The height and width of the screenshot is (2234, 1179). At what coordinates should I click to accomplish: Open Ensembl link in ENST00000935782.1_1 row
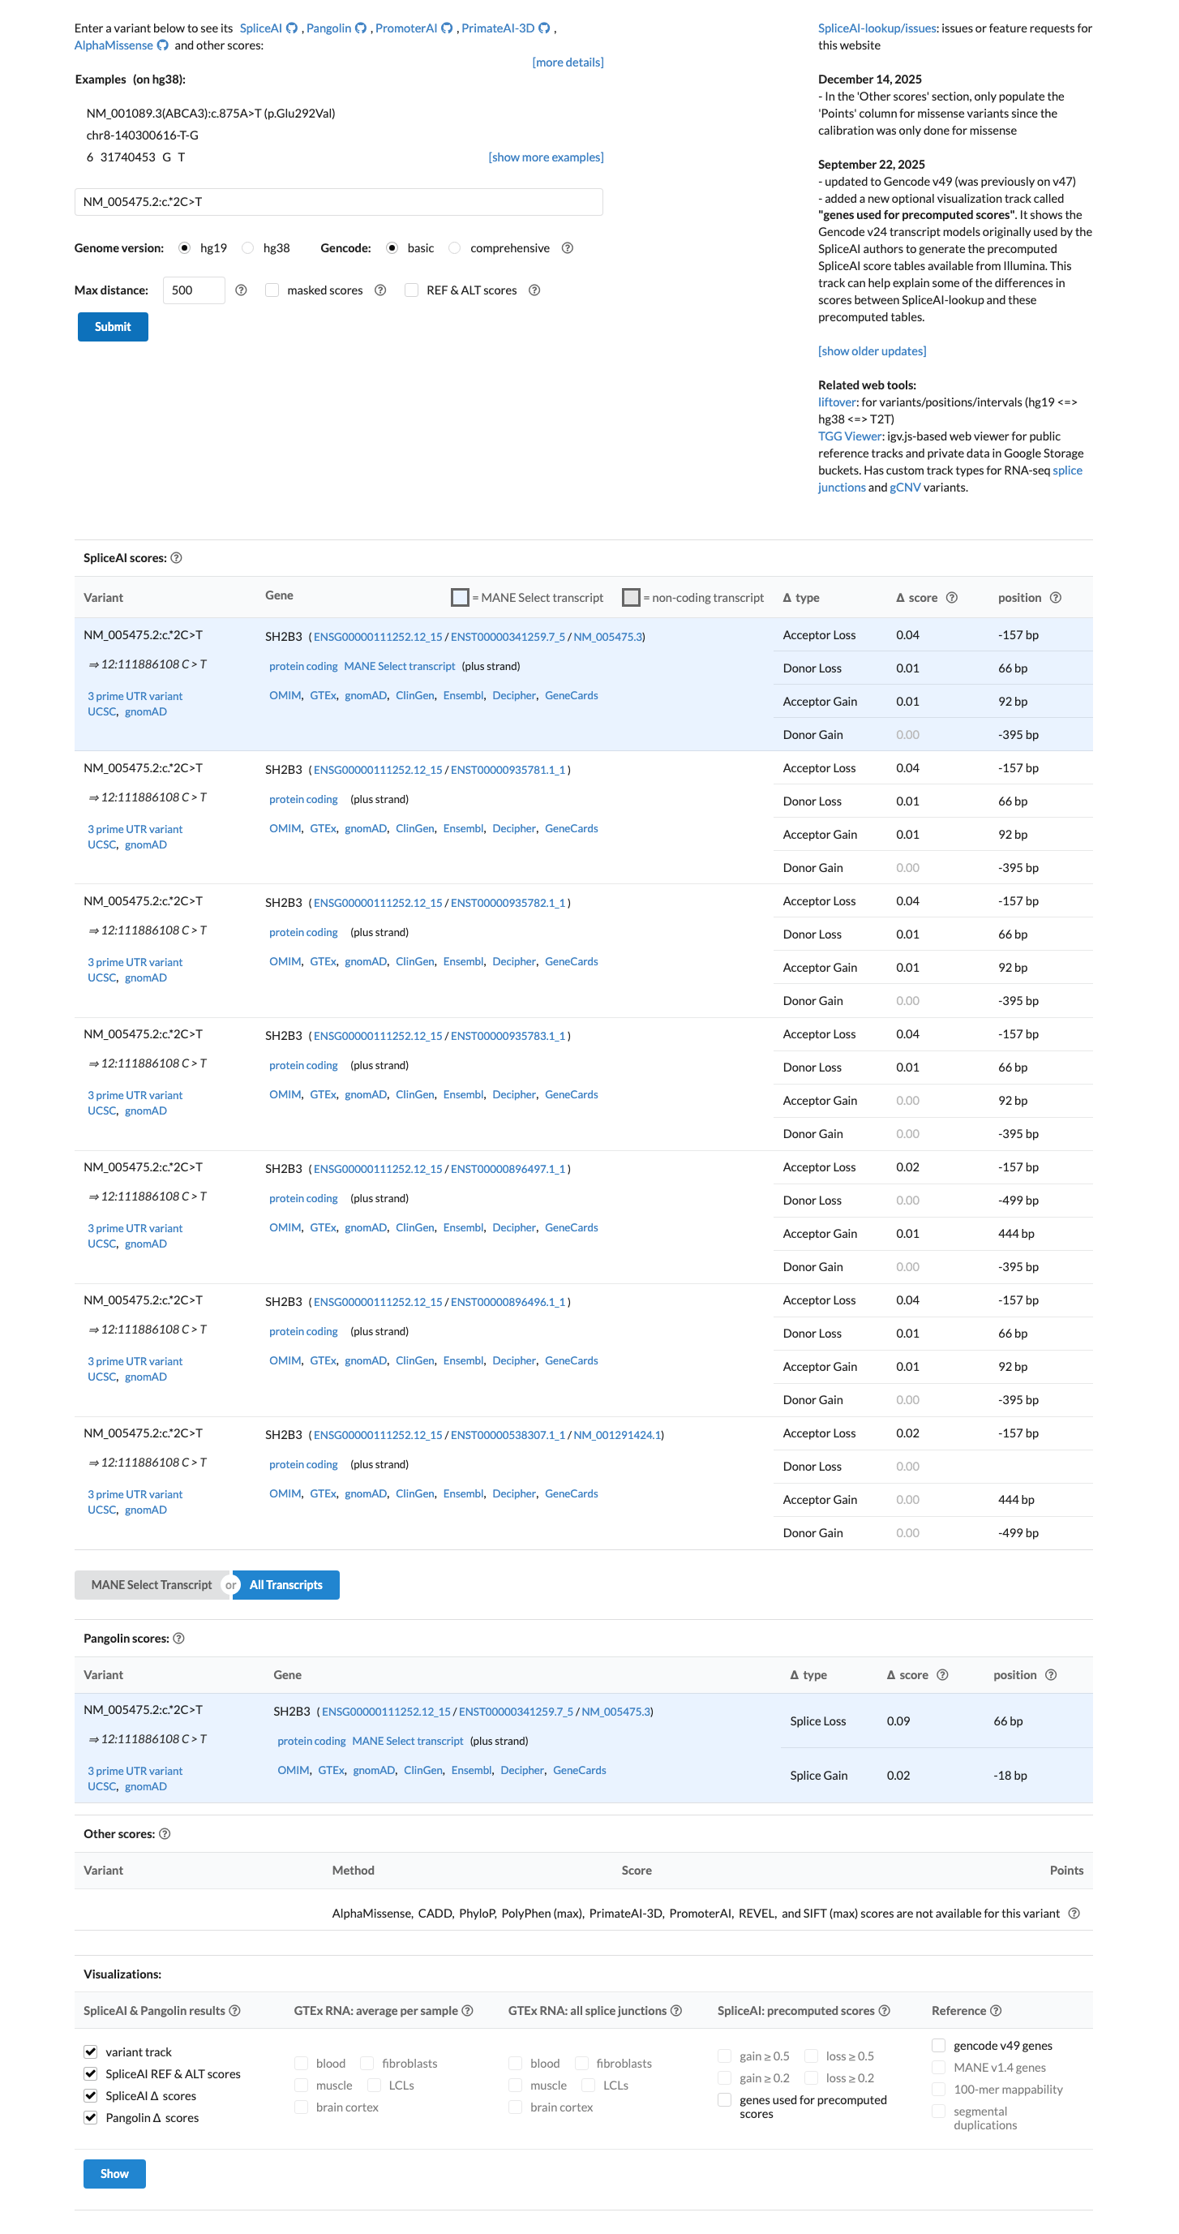pos(463,962)
